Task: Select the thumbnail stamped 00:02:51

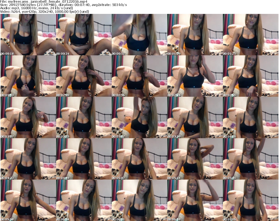Action: (x=251, y=76)
